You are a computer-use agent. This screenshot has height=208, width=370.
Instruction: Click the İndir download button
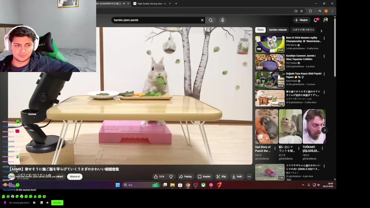tap(237, 177)
